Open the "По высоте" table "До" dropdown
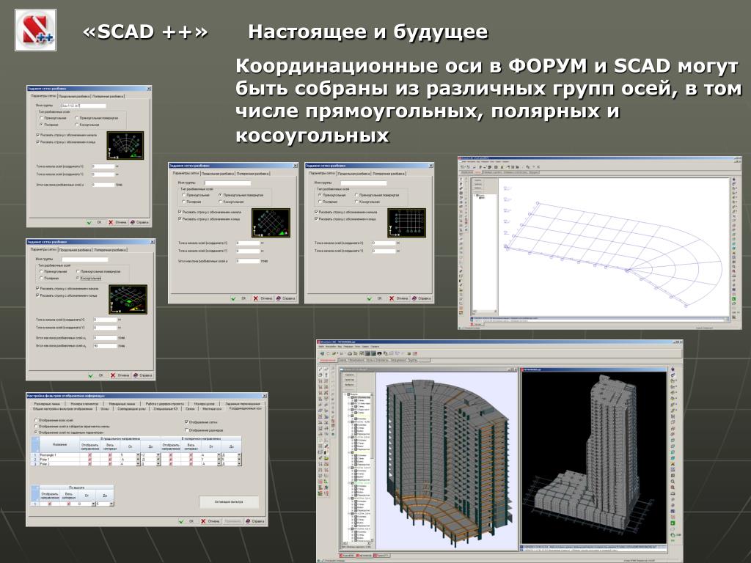This screenshot has width=751, height=563. [112, 504]
